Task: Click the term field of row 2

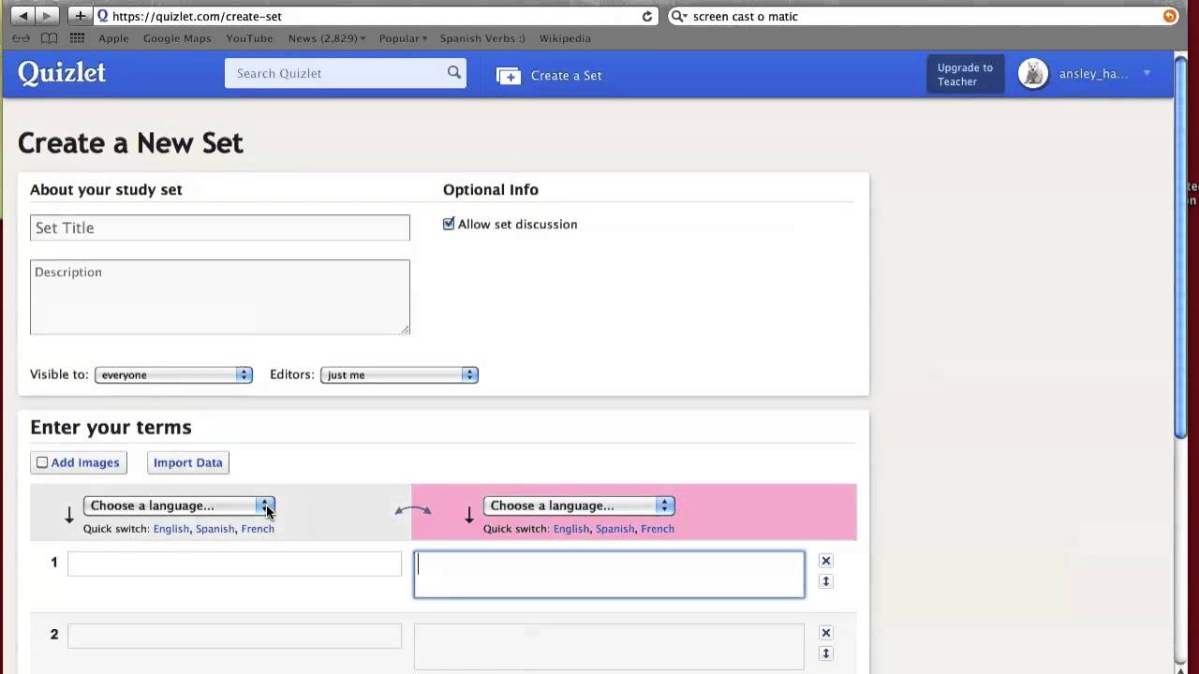Action: (234, 636)
